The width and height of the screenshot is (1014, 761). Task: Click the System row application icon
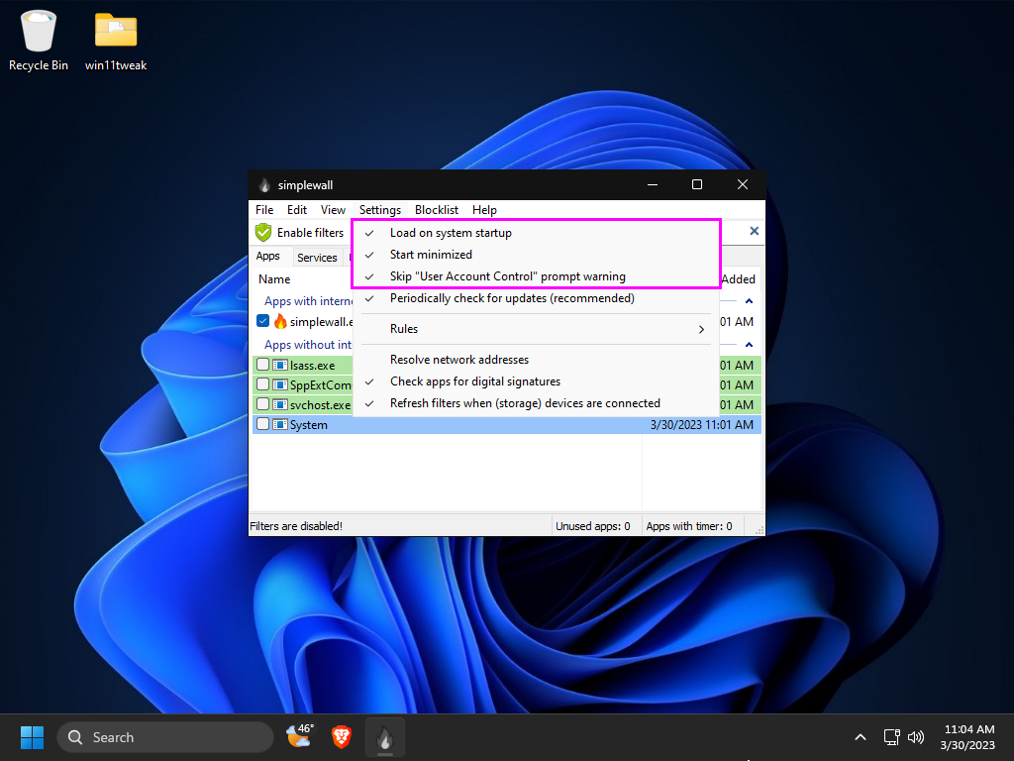280,425
